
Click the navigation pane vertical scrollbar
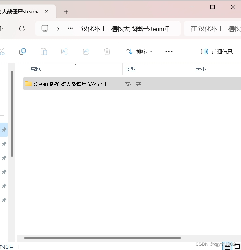(12, 113)
